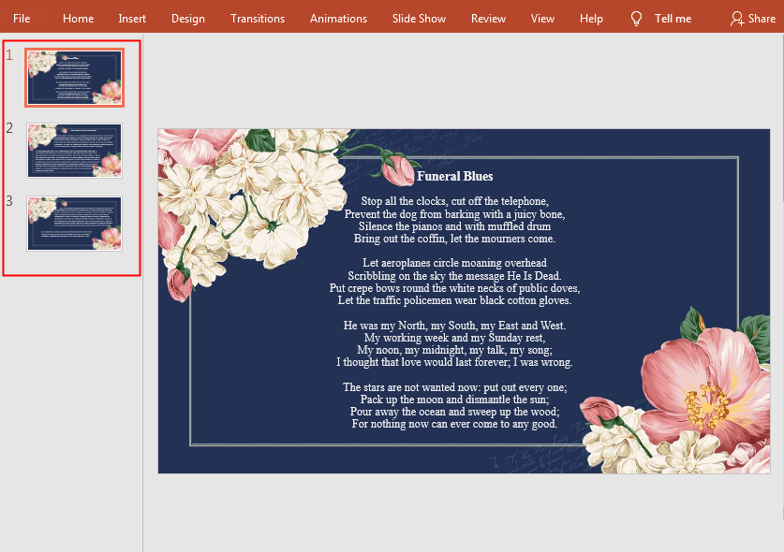Viewport: 784px width, 552px height.
Task: Click the Share person icon
Action: coord(737,19)
